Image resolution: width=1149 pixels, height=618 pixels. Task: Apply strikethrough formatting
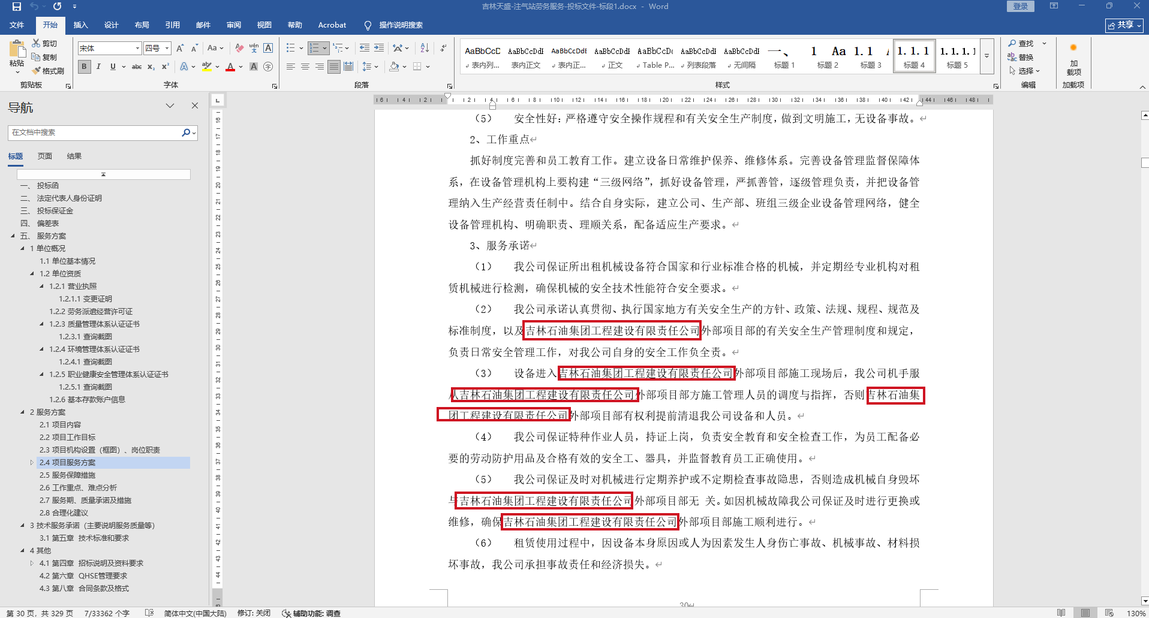[137, 67]
